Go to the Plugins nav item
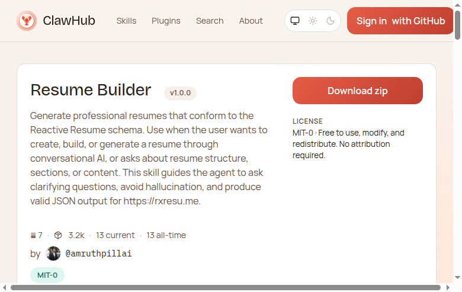Screen dimensions: 462x292 point(166,21)
